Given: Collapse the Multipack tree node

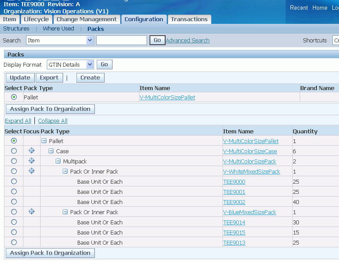Looking at the screenshot, I should tap(58, 161).
